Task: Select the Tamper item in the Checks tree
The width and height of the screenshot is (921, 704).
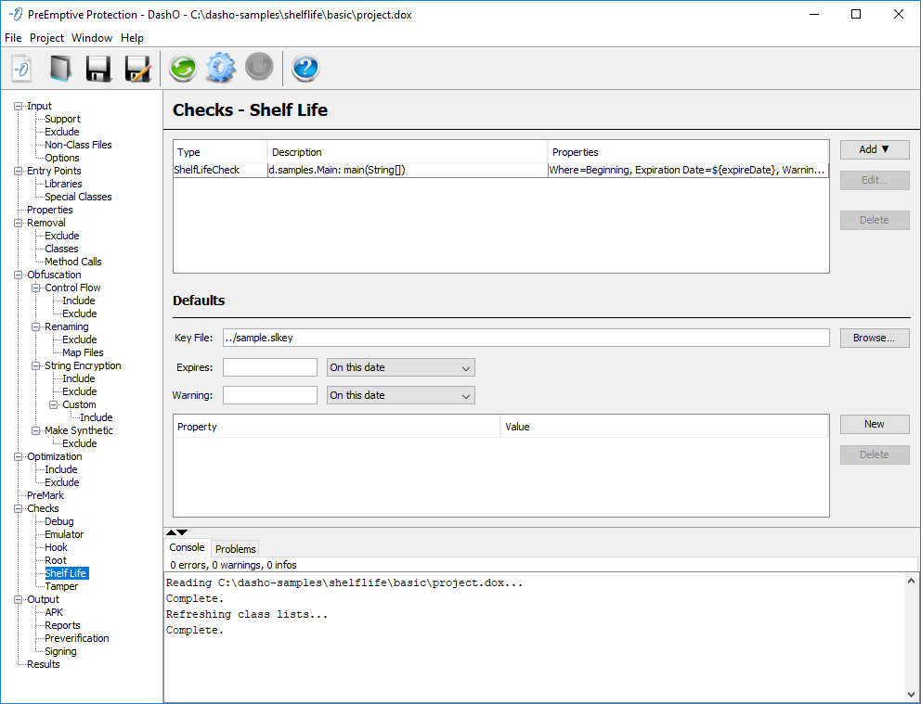Action: point(61,586)
